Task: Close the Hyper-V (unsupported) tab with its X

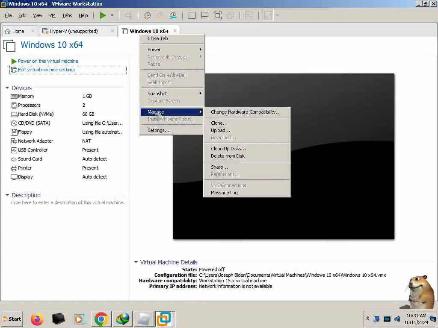Action: pyautogui.click(x=112, y=31)
